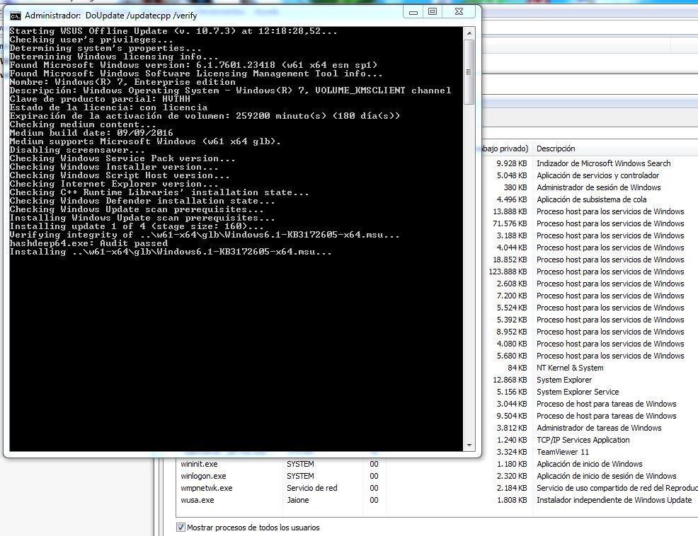Select the System Explorer Service row
The height and width of the screenshot is (536, 698).
point(577,392)
